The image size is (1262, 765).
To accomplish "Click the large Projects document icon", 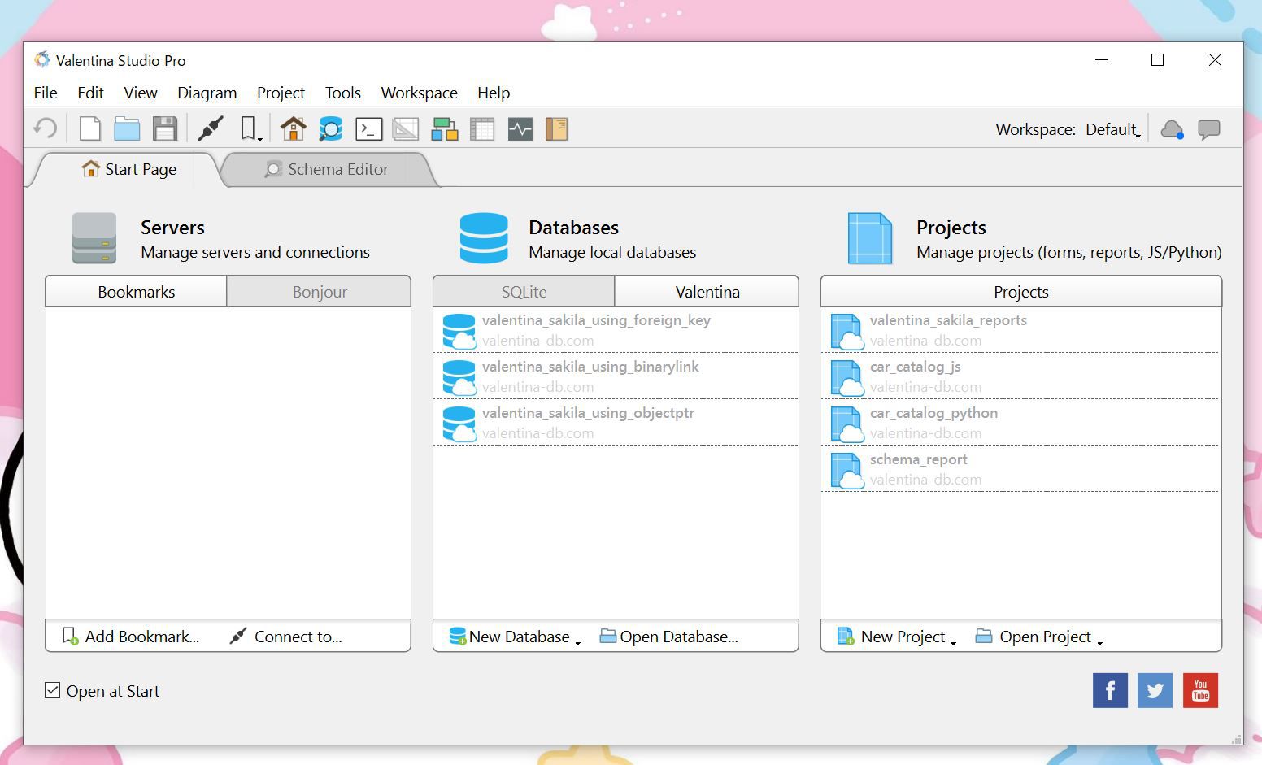I will click(870, 238).
